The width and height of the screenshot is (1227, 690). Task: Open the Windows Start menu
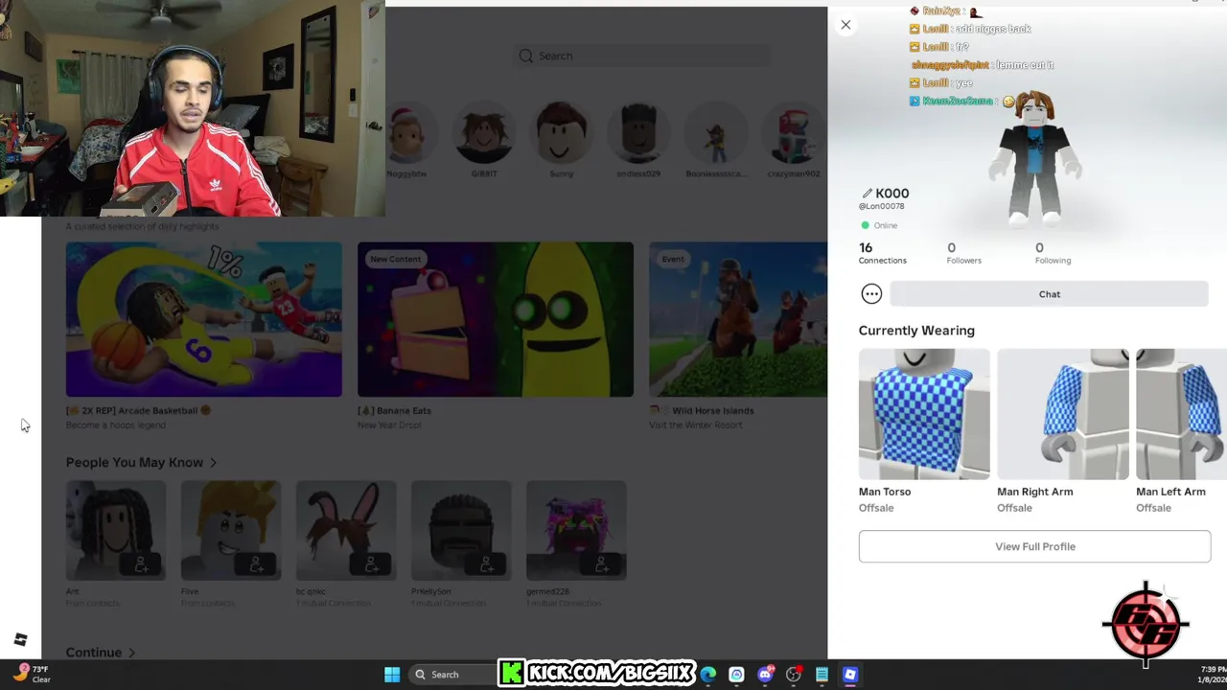[392, 675]
